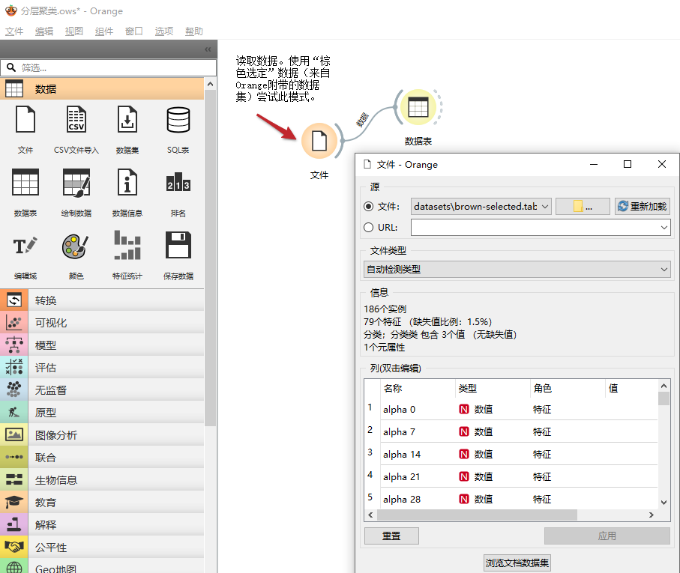Click the 教育 graduation cap category icon
680x573 pixels.
[x=14, y=503]
